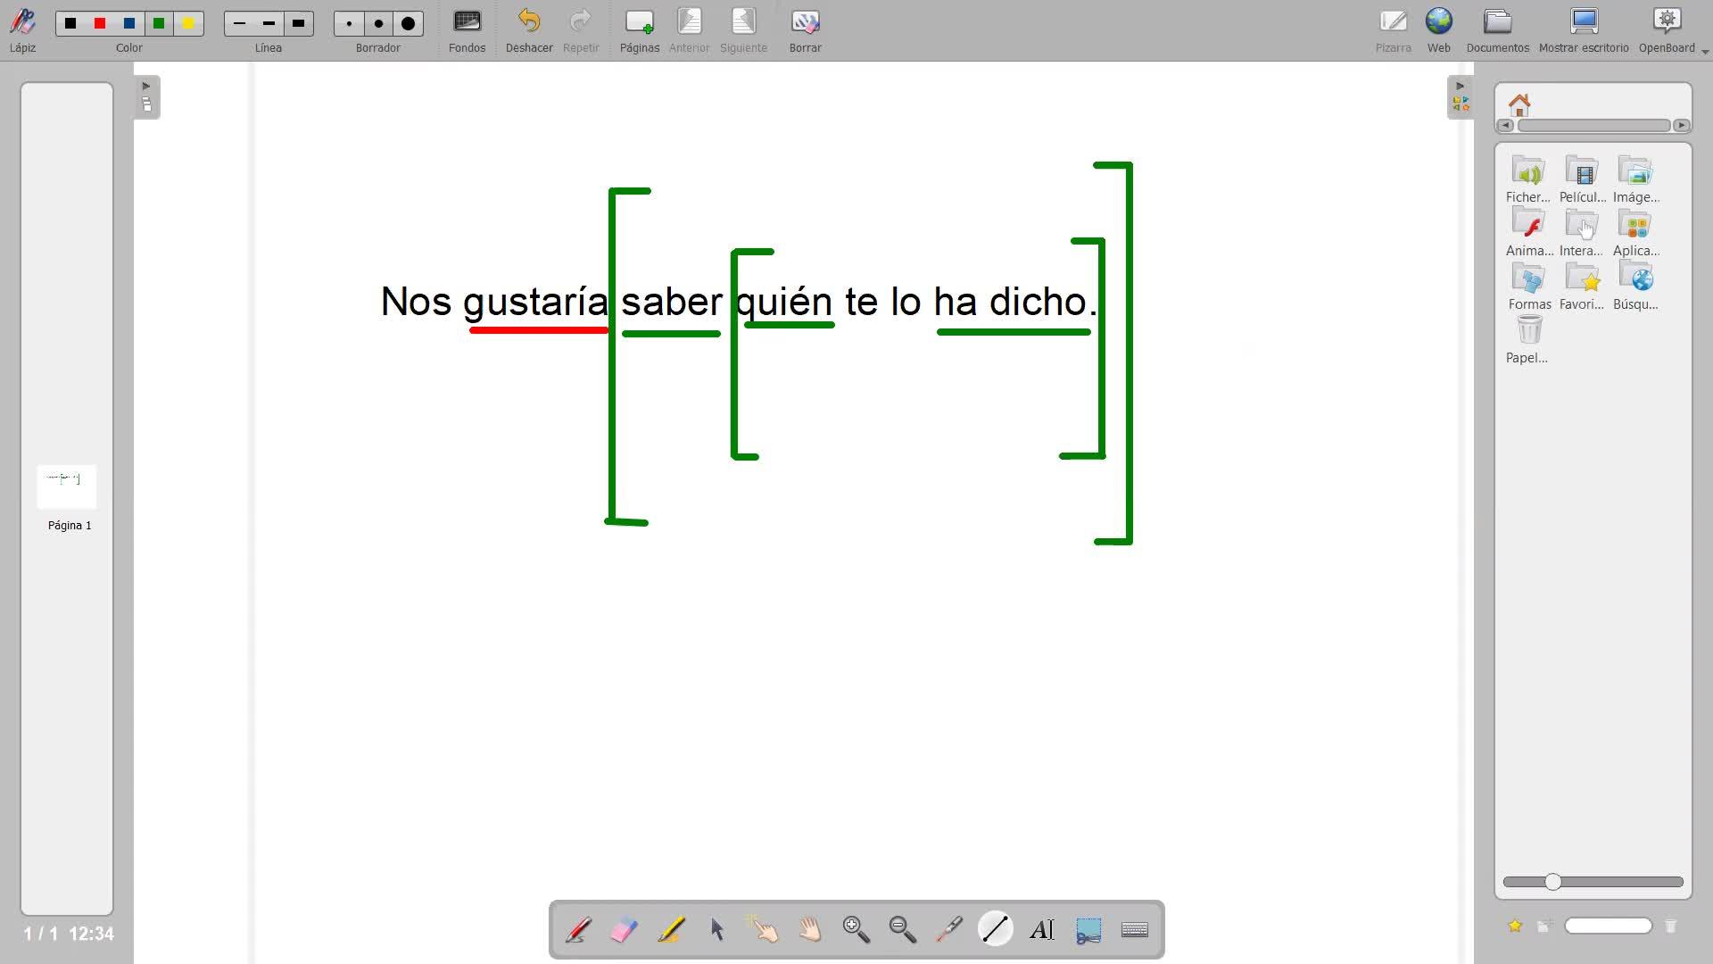Select the pen tool in bottom toolbar
This screenshot has width=1713, height=964.
click(578, 930)
